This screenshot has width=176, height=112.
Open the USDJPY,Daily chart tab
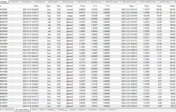pyautogui.click(x=165, y=2)
